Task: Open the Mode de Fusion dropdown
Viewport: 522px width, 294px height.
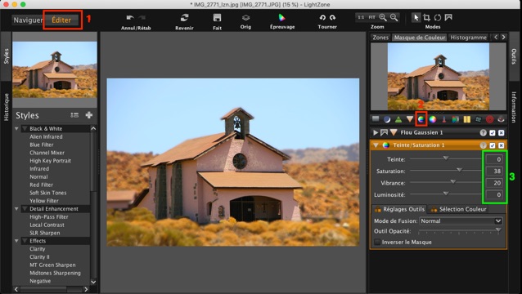Action: [461, 221]
